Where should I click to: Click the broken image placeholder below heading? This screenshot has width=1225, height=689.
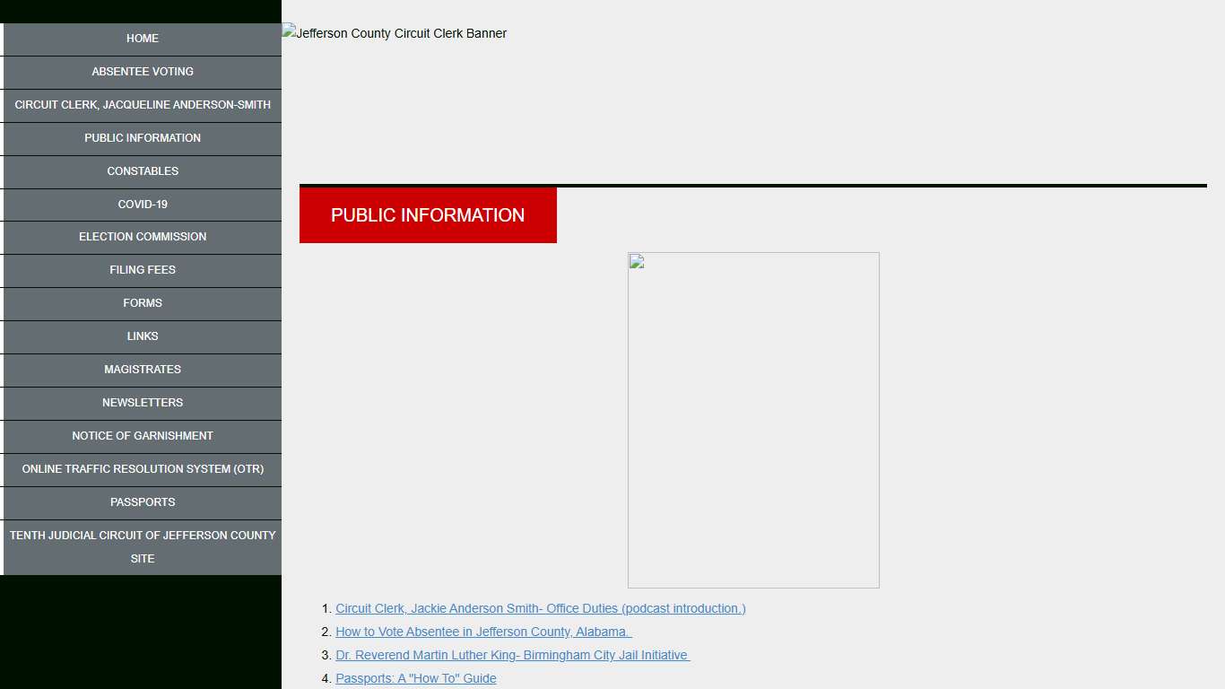click(753, 420)
